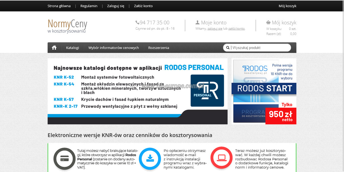
Task: Open the Regulamin page
Action: pos(89,6)
